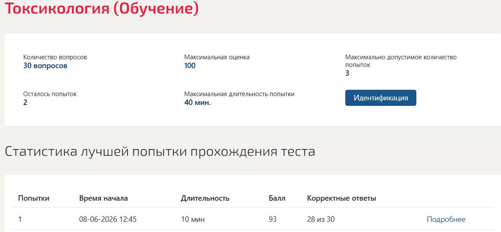This screenshot has width=501, height=232.
Task: Click the Осталось попыток value 2
Action: click(25, 103)
